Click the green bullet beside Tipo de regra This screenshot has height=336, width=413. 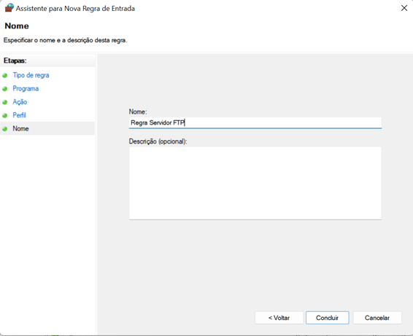pos(4,76)
